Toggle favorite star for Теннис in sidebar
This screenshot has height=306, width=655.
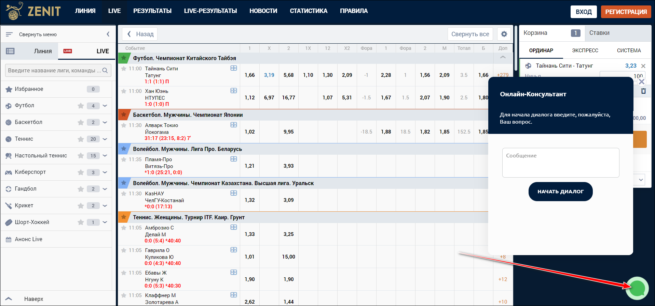81,139
